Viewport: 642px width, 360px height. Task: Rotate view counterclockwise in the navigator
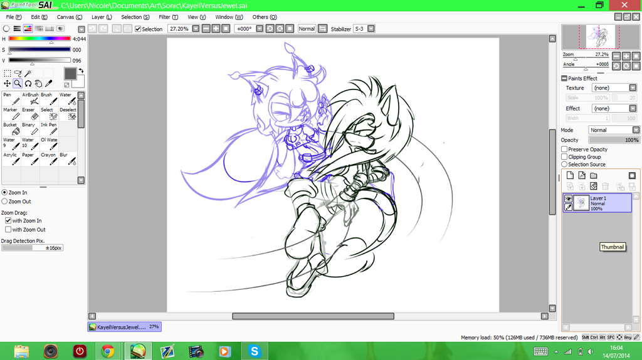coord(616,66)
